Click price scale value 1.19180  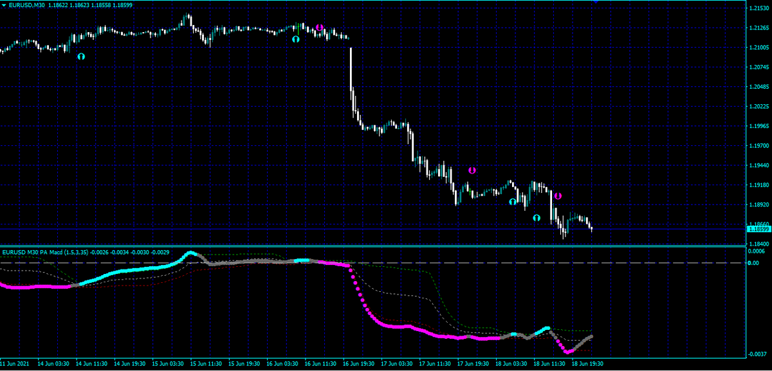coord(758,185)
